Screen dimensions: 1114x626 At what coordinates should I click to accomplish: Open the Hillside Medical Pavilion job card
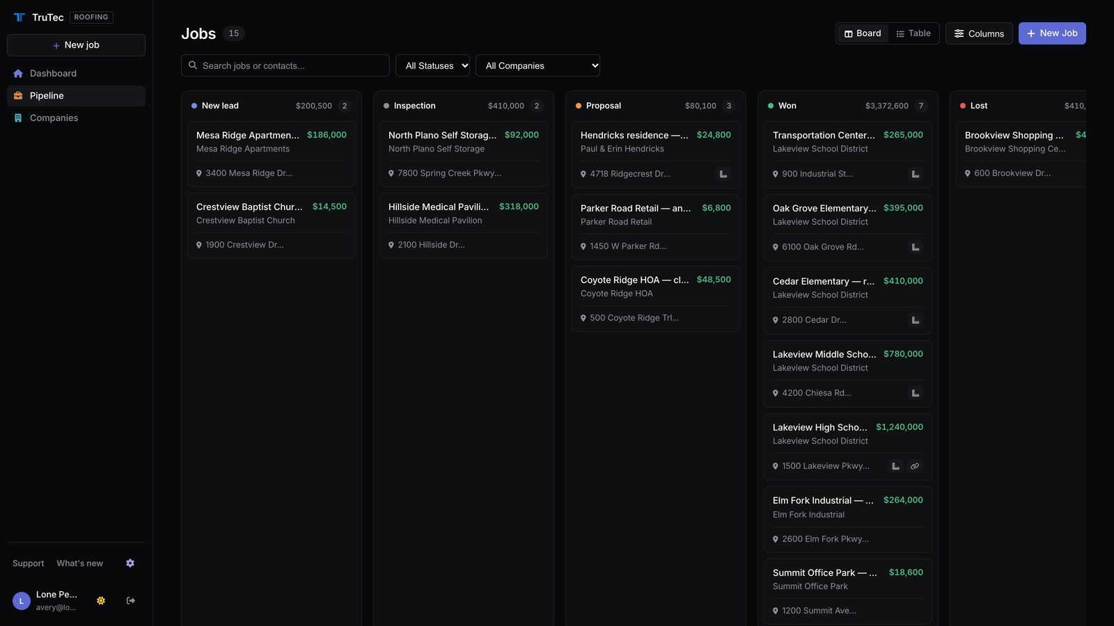pyautogui.click(x=464, y=225)
